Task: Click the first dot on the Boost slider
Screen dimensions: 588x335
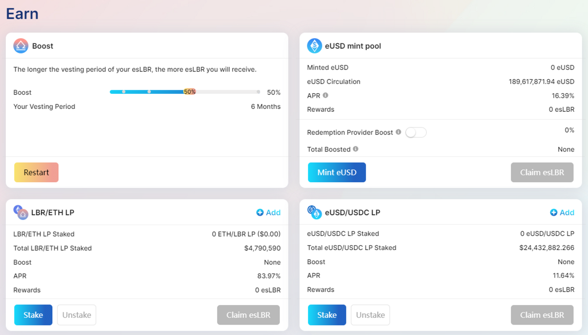Action: pos(123,92)
